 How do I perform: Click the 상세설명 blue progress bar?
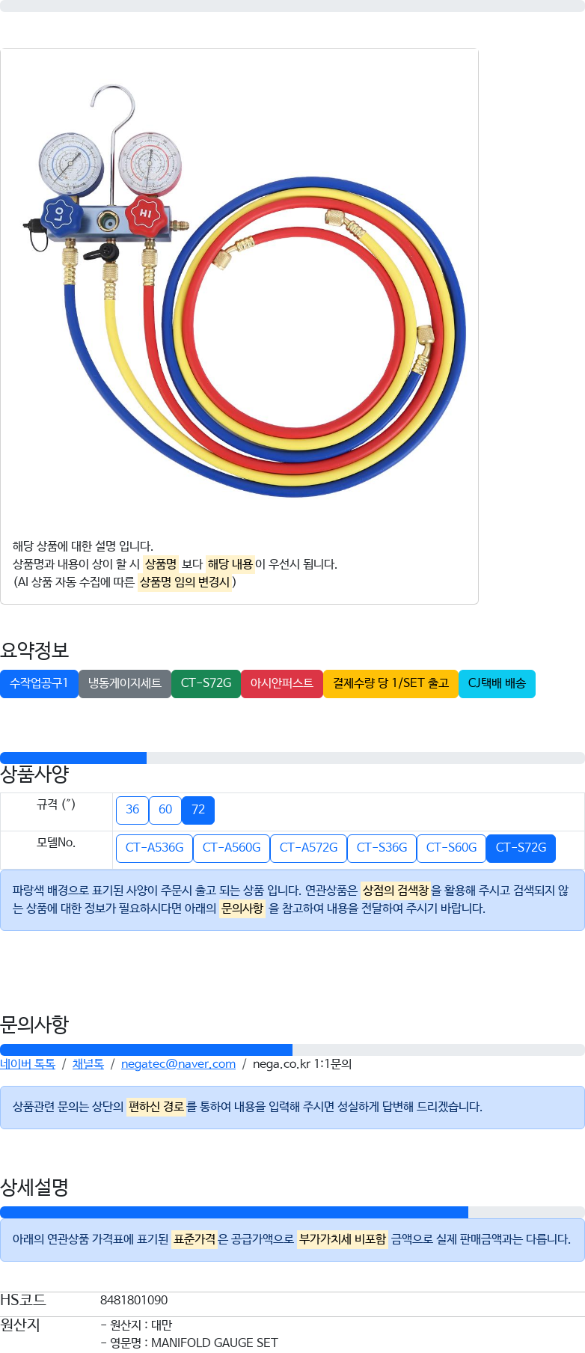(234, 1212)
